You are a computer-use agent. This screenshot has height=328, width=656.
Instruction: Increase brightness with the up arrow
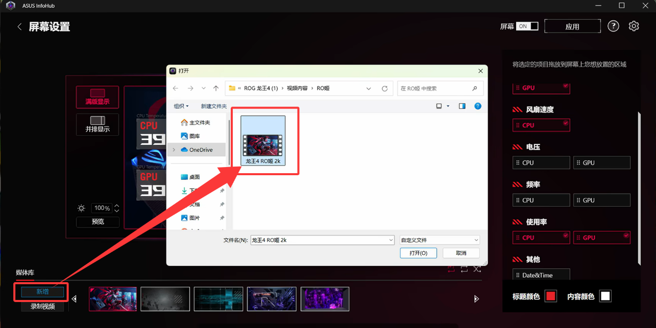(117, 205)
